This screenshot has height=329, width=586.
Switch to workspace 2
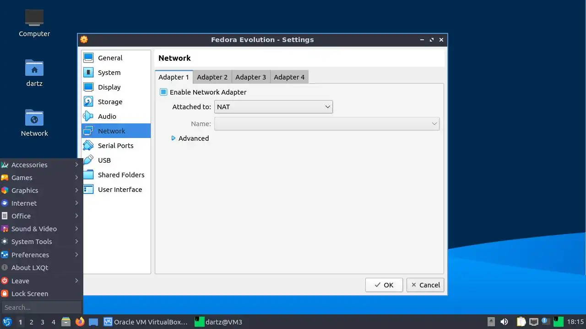point(31,322)
